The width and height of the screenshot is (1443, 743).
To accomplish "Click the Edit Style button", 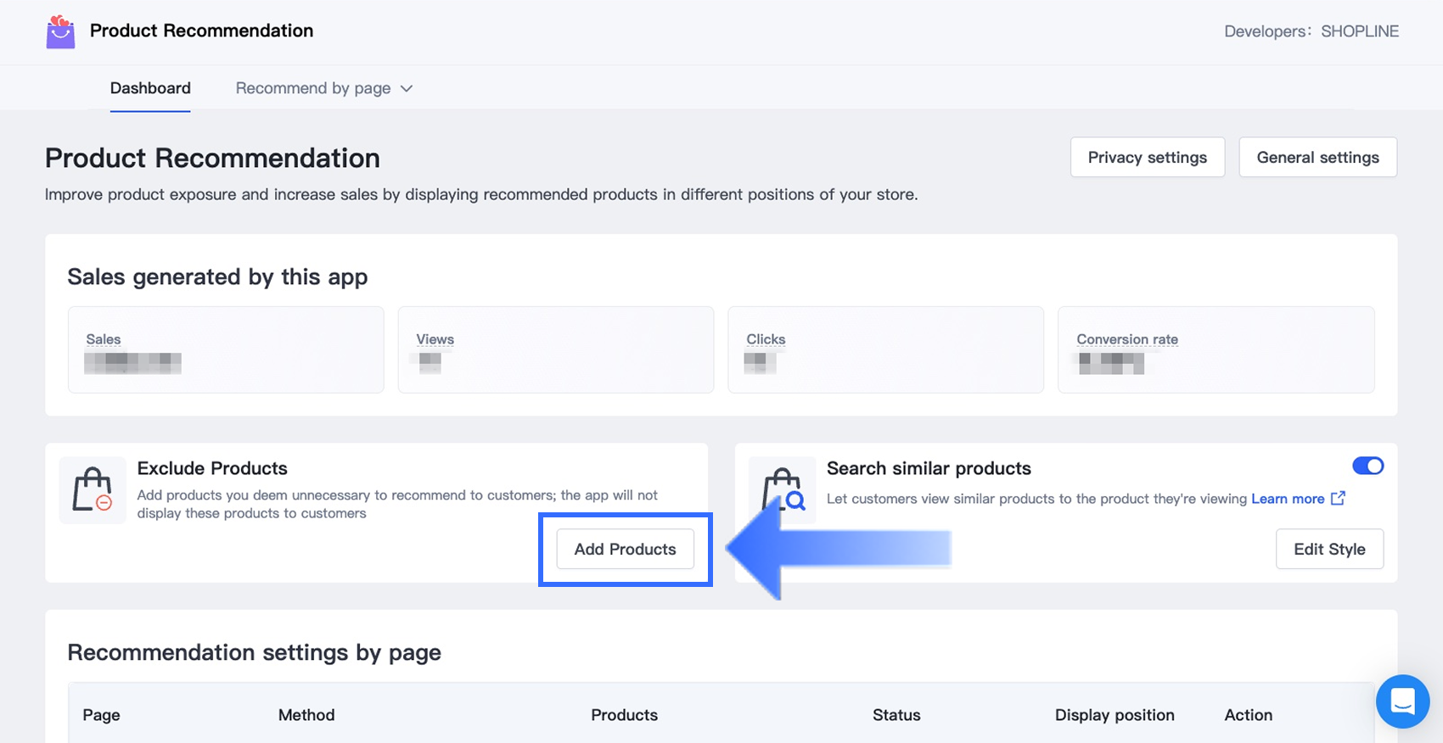I will [1329, 549].
